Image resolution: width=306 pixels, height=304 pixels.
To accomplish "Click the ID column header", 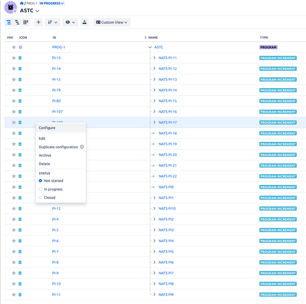I will pyautogui.click(x=54, y=37).
